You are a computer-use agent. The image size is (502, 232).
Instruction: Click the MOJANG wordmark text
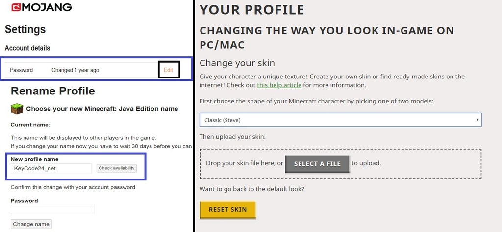pyautogui.click(x=47, y=7)
